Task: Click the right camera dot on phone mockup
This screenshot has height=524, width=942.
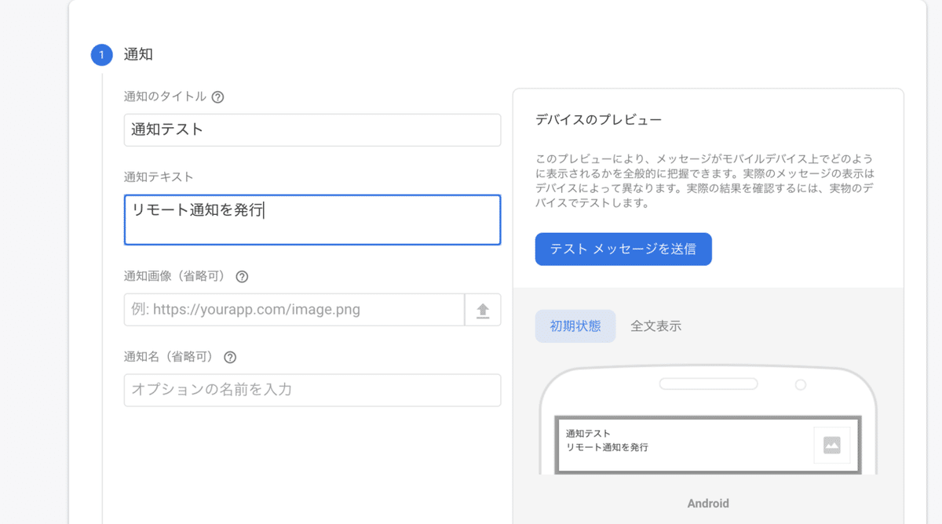Action: point(801,386)
